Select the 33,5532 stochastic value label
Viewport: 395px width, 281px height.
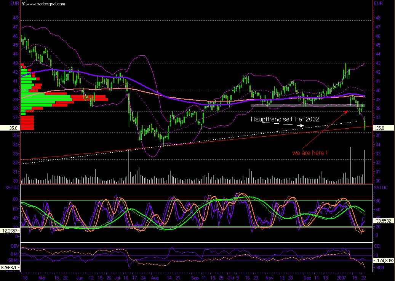point(383,221)
